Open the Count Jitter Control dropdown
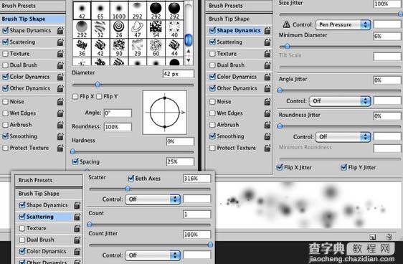The image size is (403, 264). 153,255
